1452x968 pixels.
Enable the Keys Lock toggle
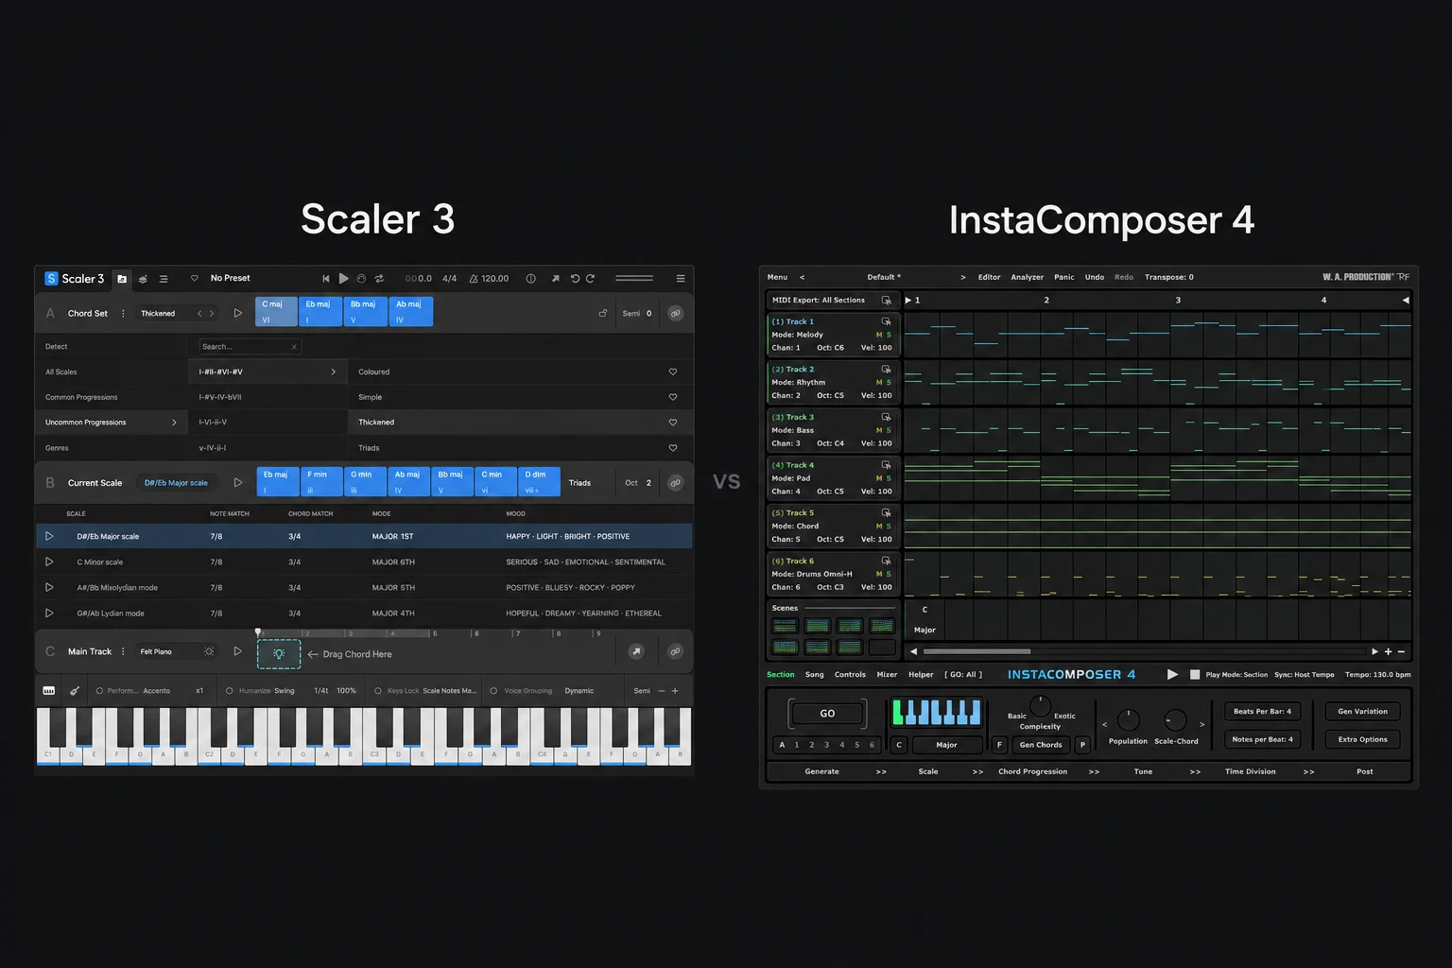pos(378,691)
